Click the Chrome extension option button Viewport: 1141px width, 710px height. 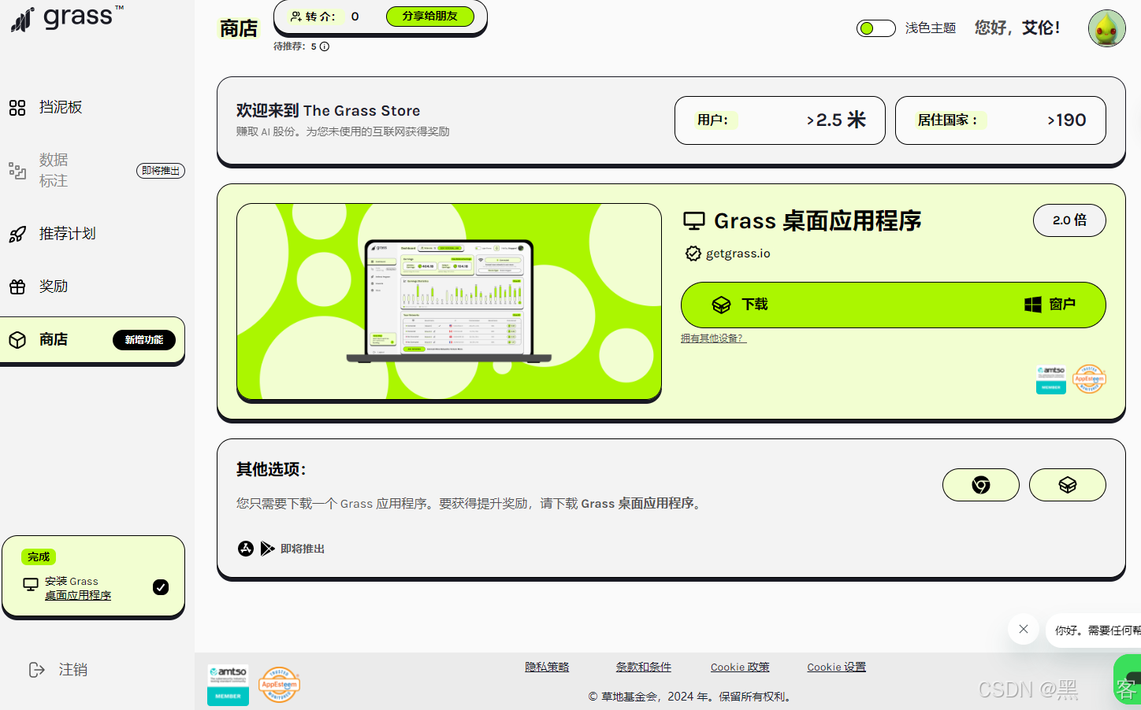point(981,485)
